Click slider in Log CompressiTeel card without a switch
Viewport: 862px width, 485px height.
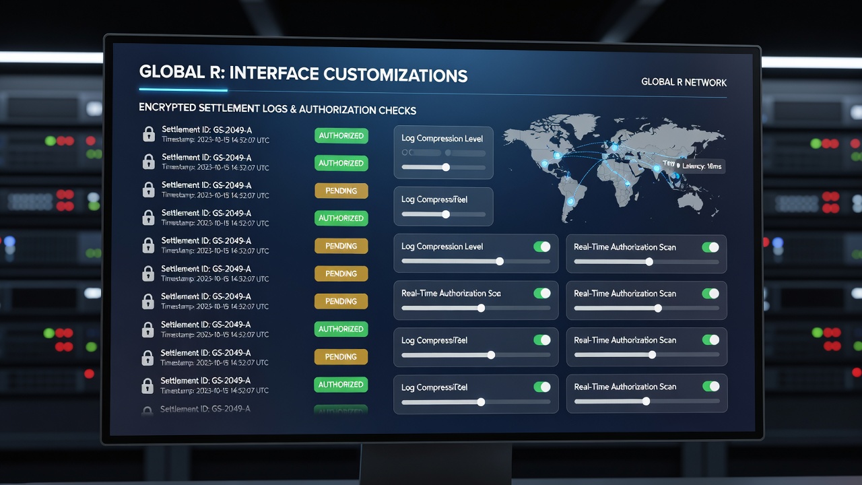(x=443, y=214)
